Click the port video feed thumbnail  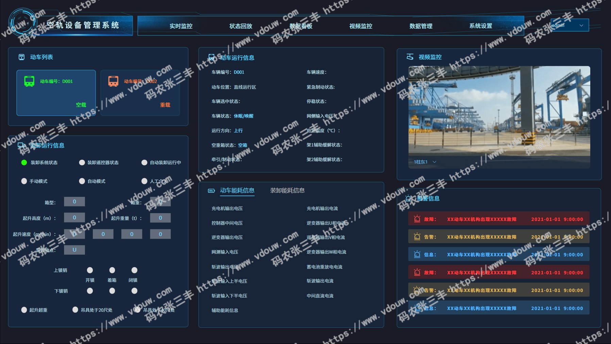point(499,111)
